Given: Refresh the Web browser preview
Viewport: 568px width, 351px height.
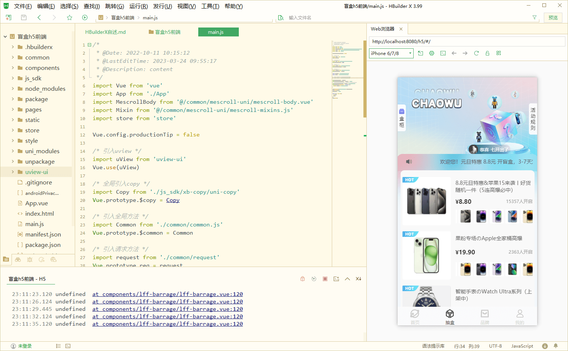Looking at the screenshot, I should pos(476,53).
